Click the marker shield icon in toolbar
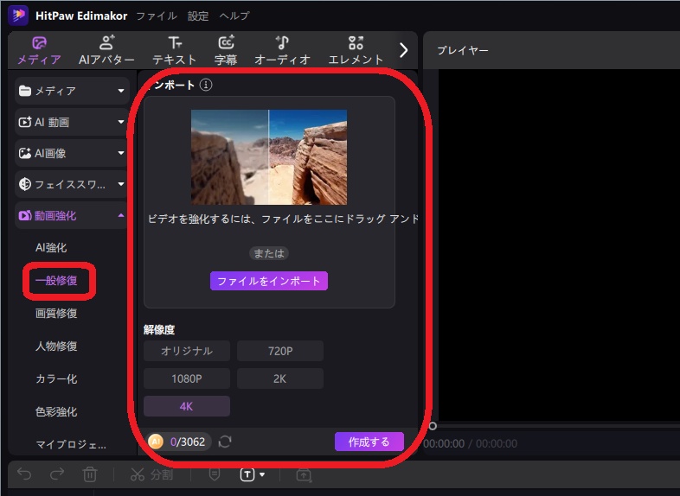Viewport: 680px width, 496px height. (x=215, y=474)
